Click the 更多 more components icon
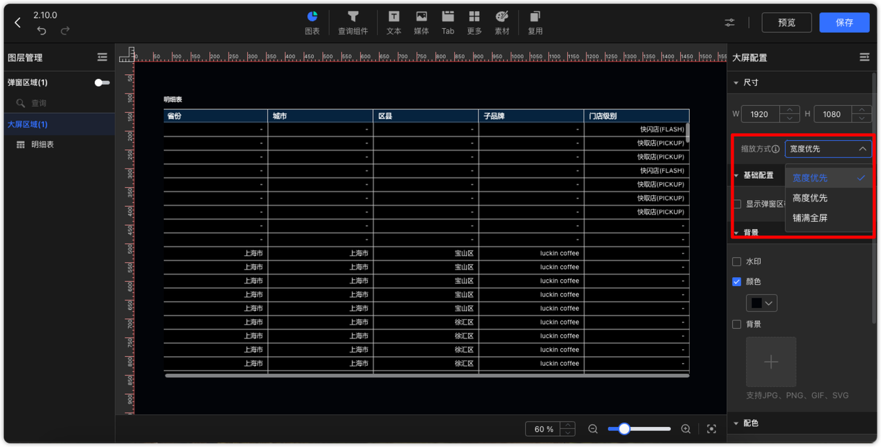 [x=474, y=22]
